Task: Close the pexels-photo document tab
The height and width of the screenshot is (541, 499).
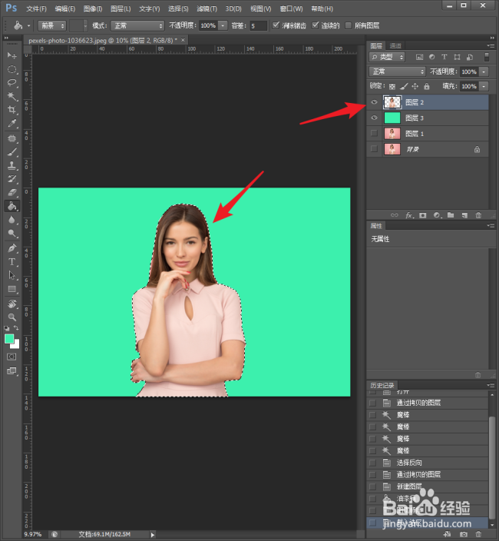Action: pyautogui.click(x=183, y=40)
